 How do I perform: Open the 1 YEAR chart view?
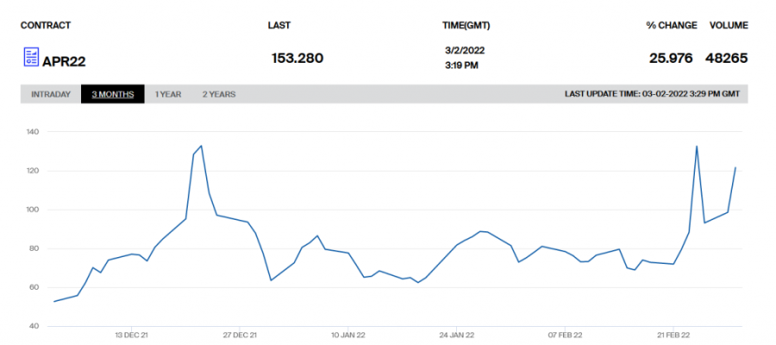click(x=168, y=94)
